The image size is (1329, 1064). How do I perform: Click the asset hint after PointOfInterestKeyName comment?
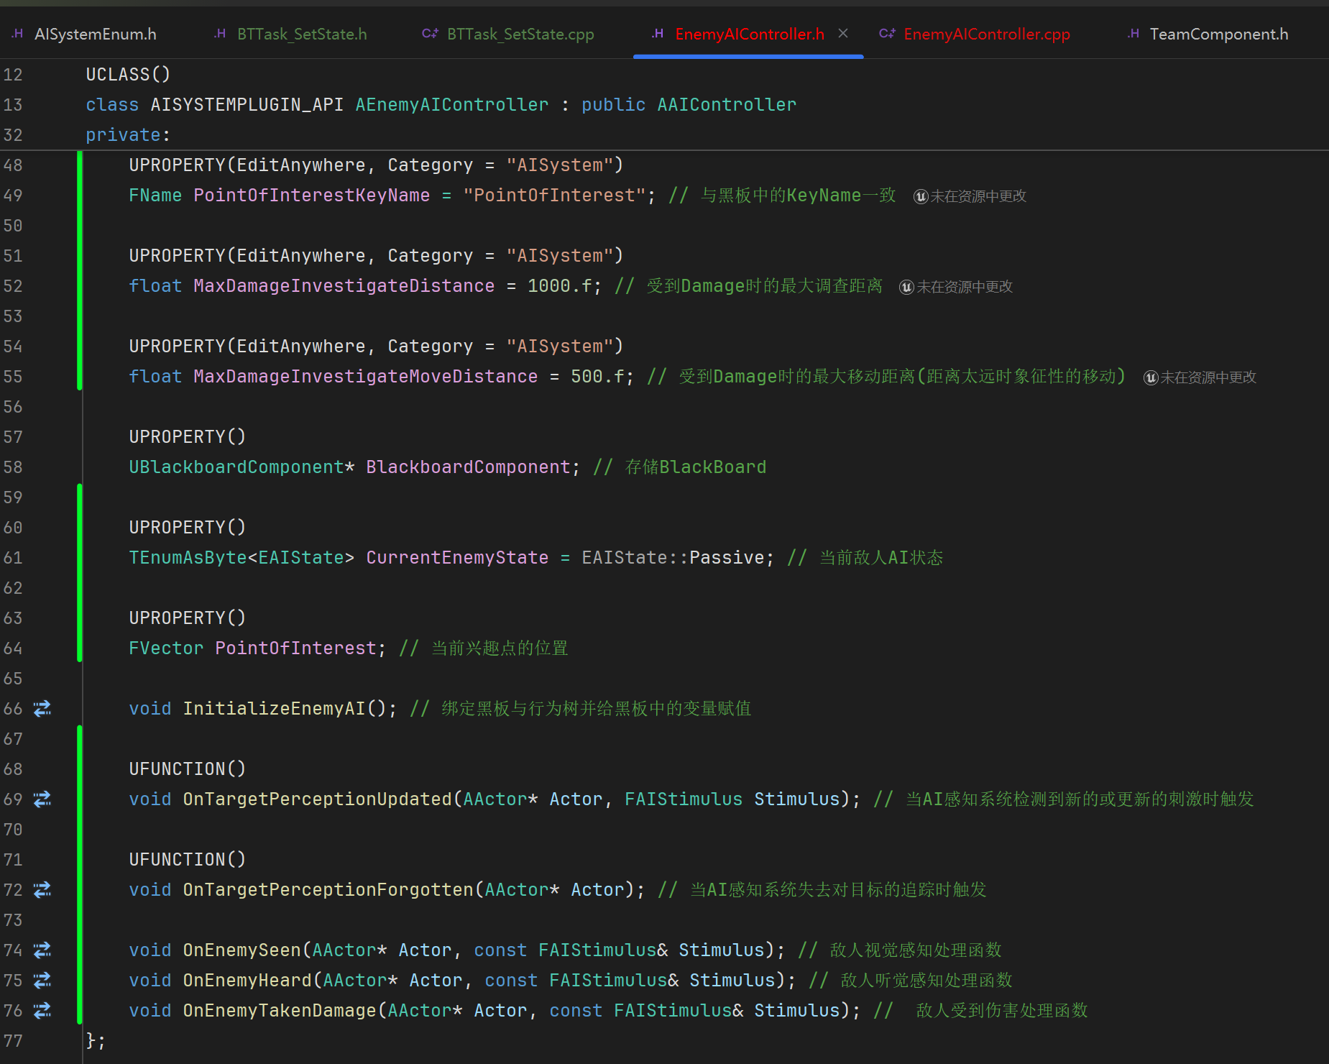(x=970, y=196)
